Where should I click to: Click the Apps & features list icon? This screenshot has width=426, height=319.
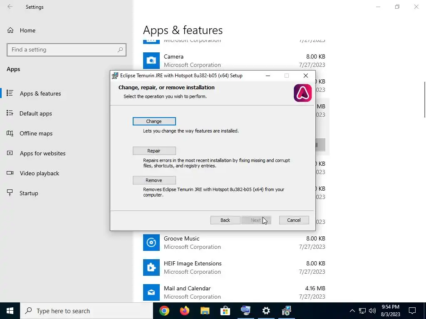[10, 93]
